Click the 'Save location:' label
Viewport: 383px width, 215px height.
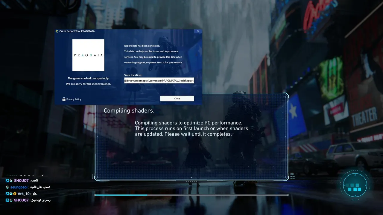[133, 75]
